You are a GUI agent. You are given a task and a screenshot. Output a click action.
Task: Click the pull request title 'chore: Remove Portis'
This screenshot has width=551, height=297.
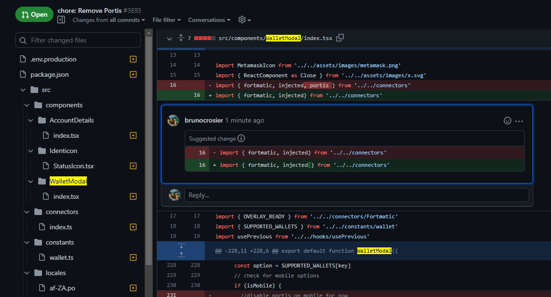90,10
